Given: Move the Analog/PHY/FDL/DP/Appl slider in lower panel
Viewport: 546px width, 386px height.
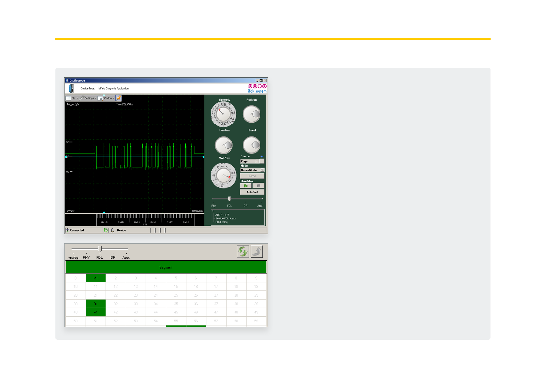Looking at the screenshot, I should 100,249.
